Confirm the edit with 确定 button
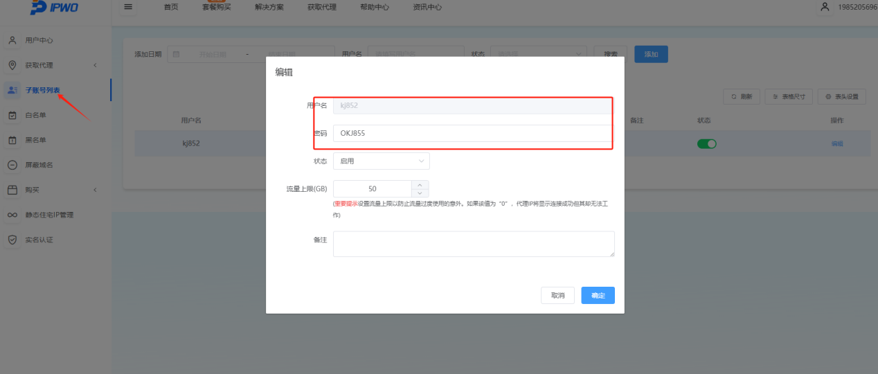Viewport: 878px width, 374px height. click(x=598, y=296)
